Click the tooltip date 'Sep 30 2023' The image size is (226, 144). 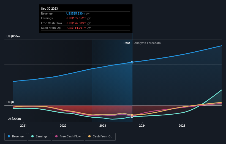tap(50, 9)
